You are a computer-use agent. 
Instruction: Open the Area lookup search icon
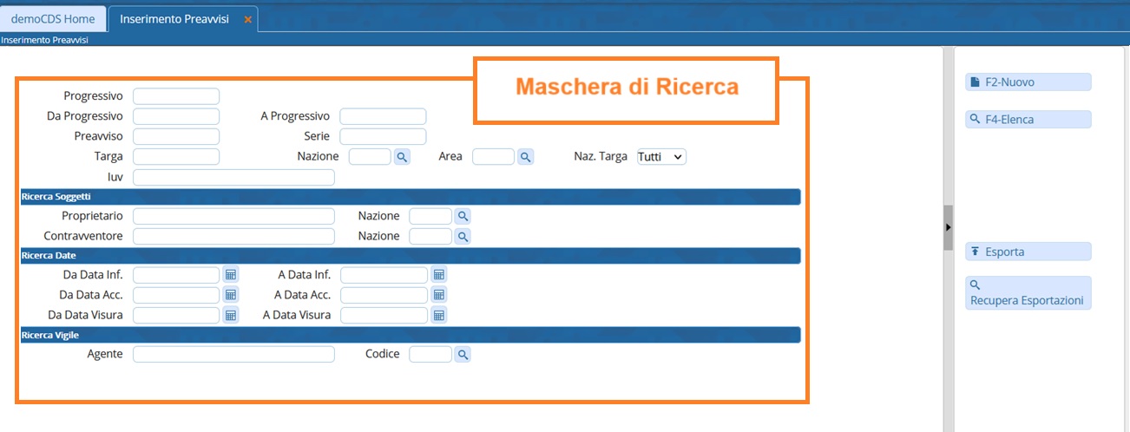(x=525, y=157)
